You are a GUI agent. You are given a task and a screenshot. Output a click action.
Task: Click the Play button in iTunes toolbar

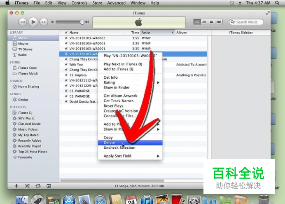pos(33,22)
